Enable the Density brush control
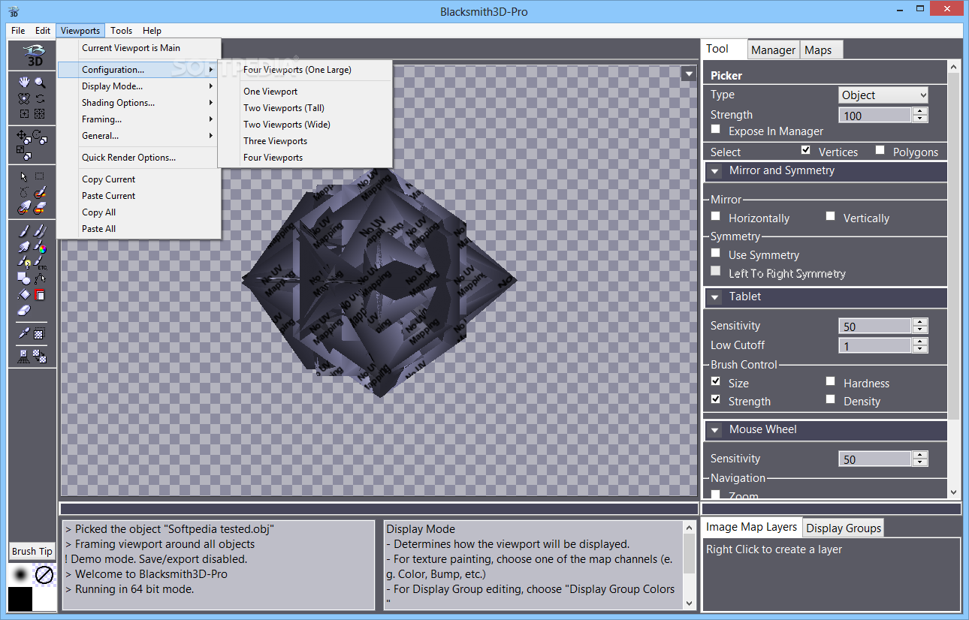 point(830,399)
